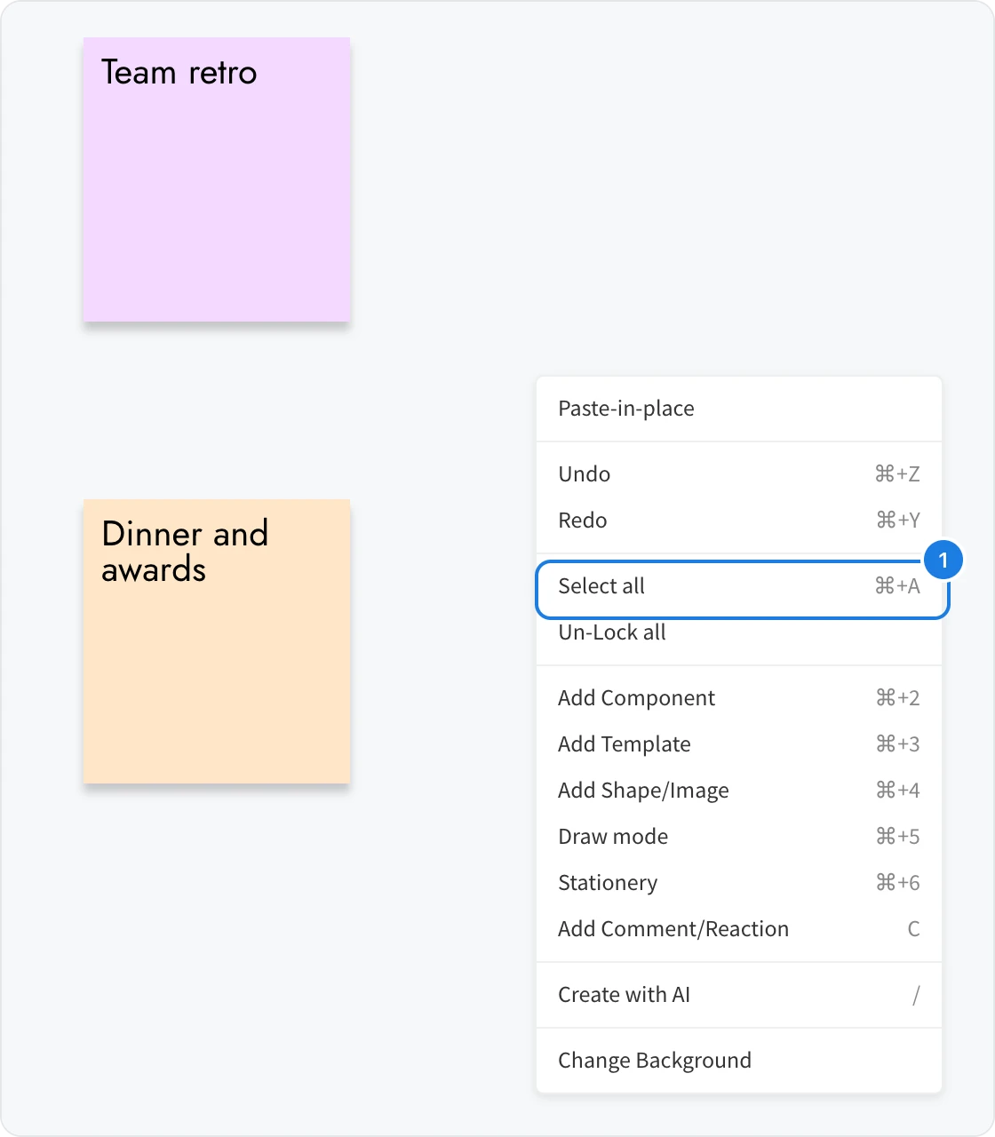Screen dimensions: 995x1137
Task: Select the purple Team retro sticky note
Action: tap(217, 179)
